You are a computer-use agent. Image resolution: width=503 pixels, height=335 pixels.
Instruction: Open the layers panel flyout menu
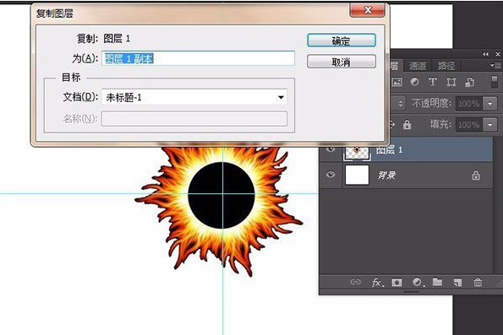click(495, 65)
